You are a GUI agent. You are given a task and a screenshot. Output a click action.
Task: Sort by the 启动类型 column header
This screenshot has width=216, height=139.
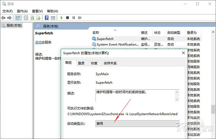[174, 33]
